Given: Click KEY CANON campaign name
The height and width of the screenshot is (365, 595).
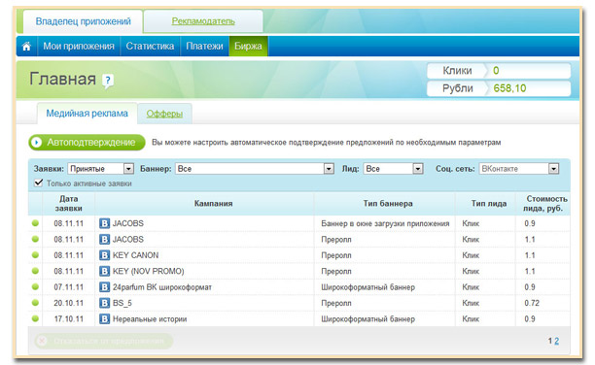Looking at the screenshot, I should 135,255.
